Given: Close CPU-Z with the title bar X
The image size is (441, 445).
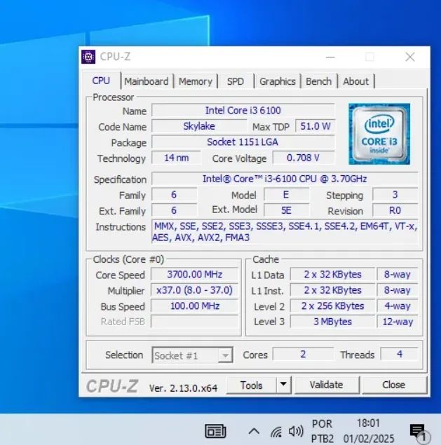Looking at the screenshot, I should [409, 57].
